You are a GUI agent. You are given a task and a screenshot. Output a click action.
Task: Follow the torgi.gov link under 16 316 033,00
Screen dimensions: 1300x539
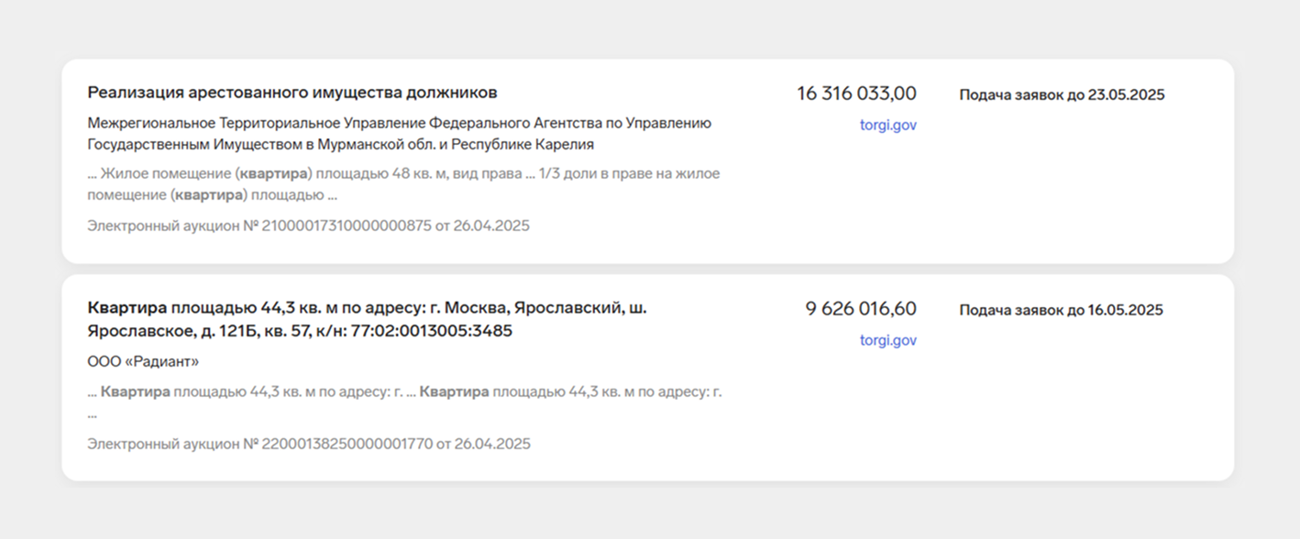(x=887, y=126)
